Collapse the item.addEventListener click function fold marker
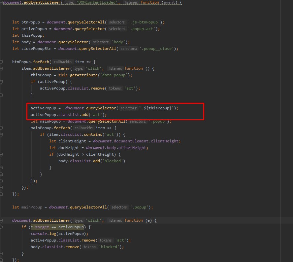The height and width of the screenshot is (262, 293). coord(1,68)
